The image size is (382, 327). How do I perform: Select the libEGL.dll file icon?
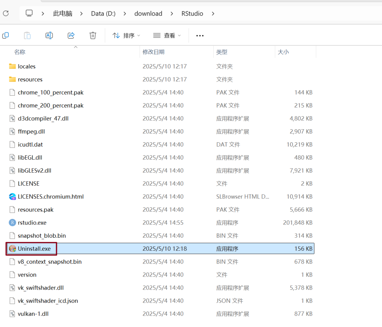coord(12,157)
